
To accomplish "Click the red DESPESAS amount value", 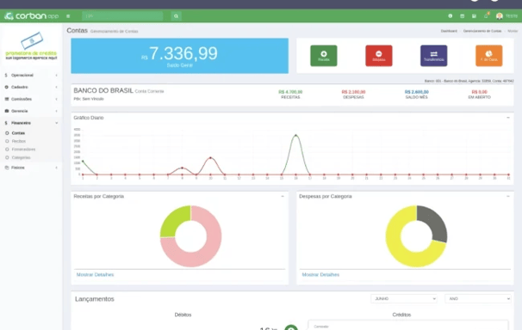I will click(353, 92).
